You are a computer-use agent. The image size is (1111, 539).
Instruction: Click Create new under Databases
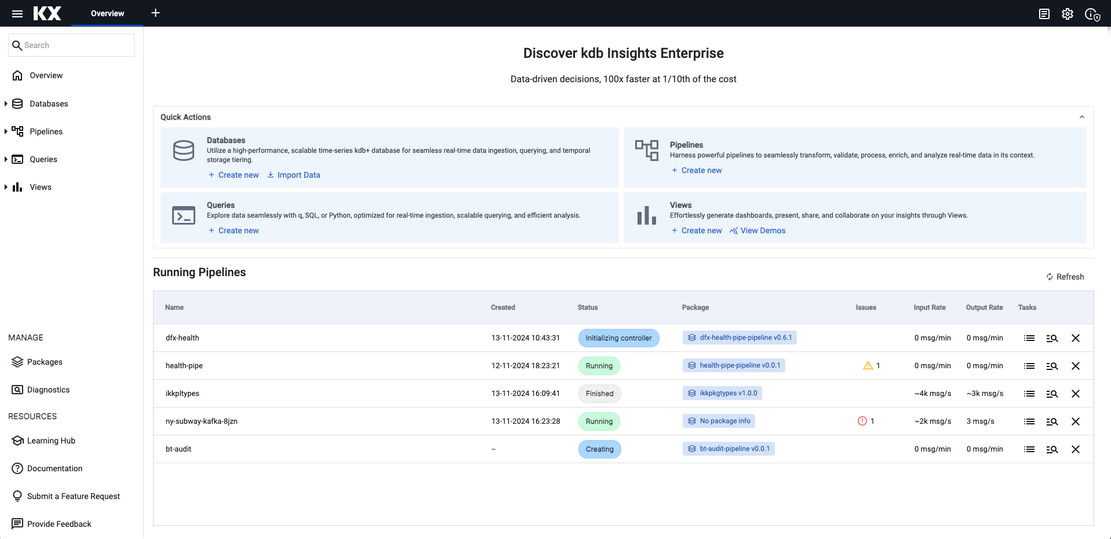click(x=234, y=175)
